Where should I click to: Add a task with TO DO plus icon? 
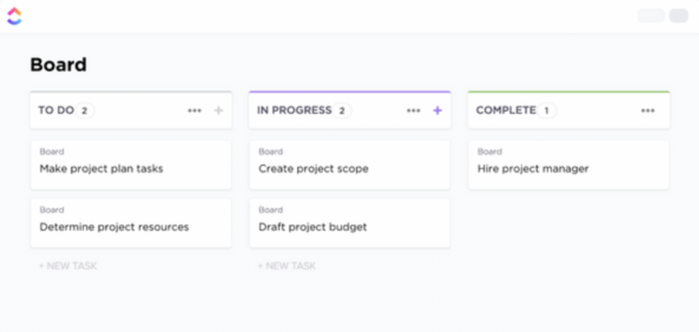(218, 110)
